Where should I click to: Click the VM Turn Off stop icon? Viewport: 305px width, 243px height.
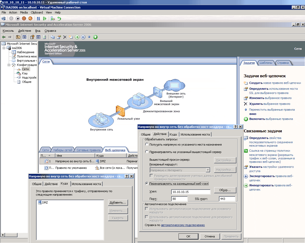18,19
